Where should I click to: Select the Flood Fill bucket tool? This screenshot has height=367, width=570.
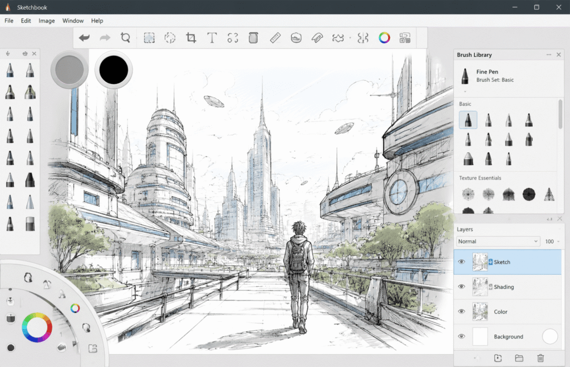pos(253,37)
